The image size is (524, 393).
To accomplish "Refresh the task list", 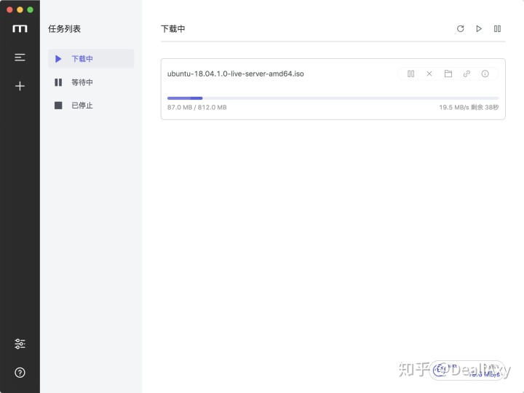I will [x=461, y=28].
